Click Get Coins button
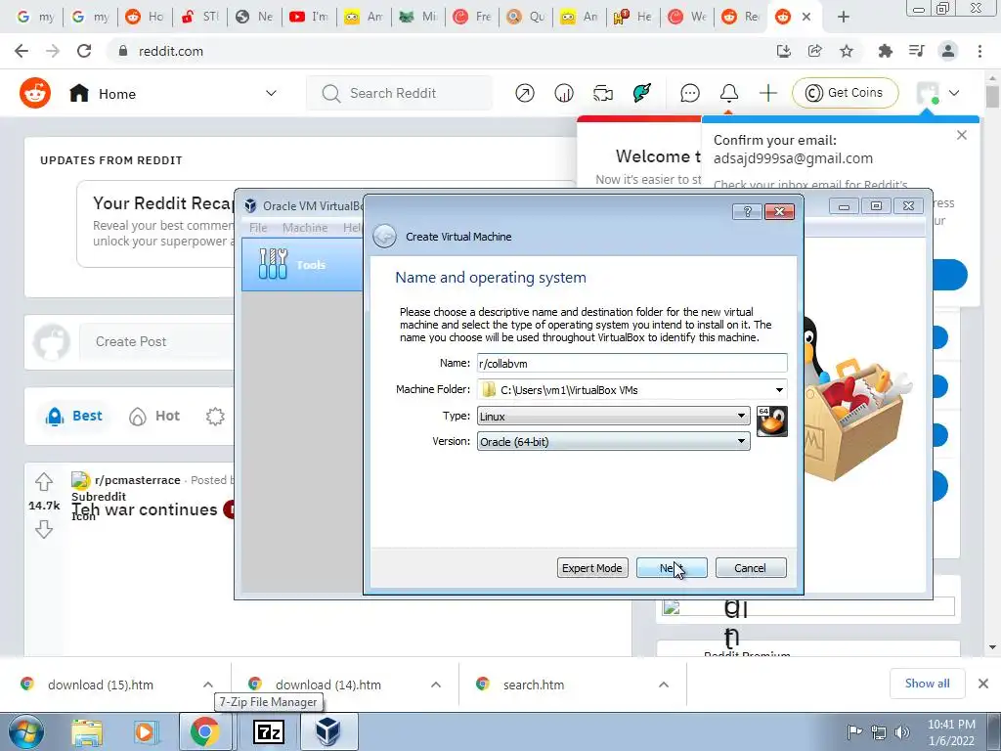 point(845,93)
